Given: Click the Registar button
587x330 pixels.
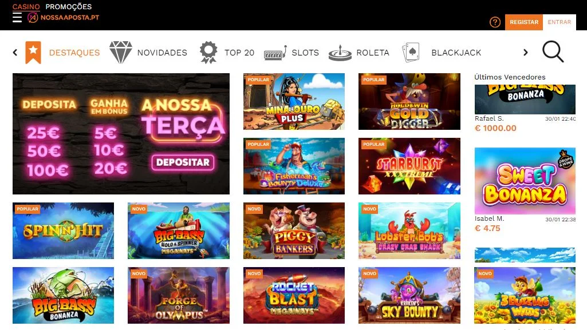Looking at the screenshot, I should point(524,22).
